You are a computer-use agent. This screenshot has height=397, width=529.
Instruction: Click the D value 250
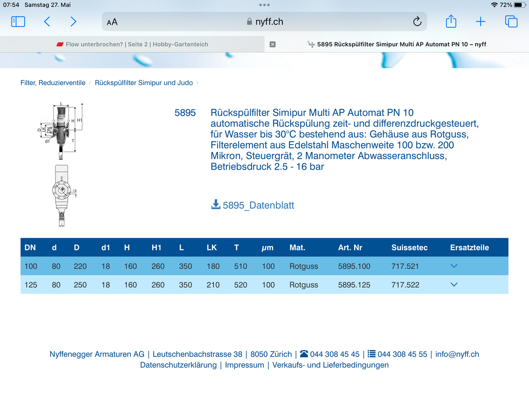point(80,285)
